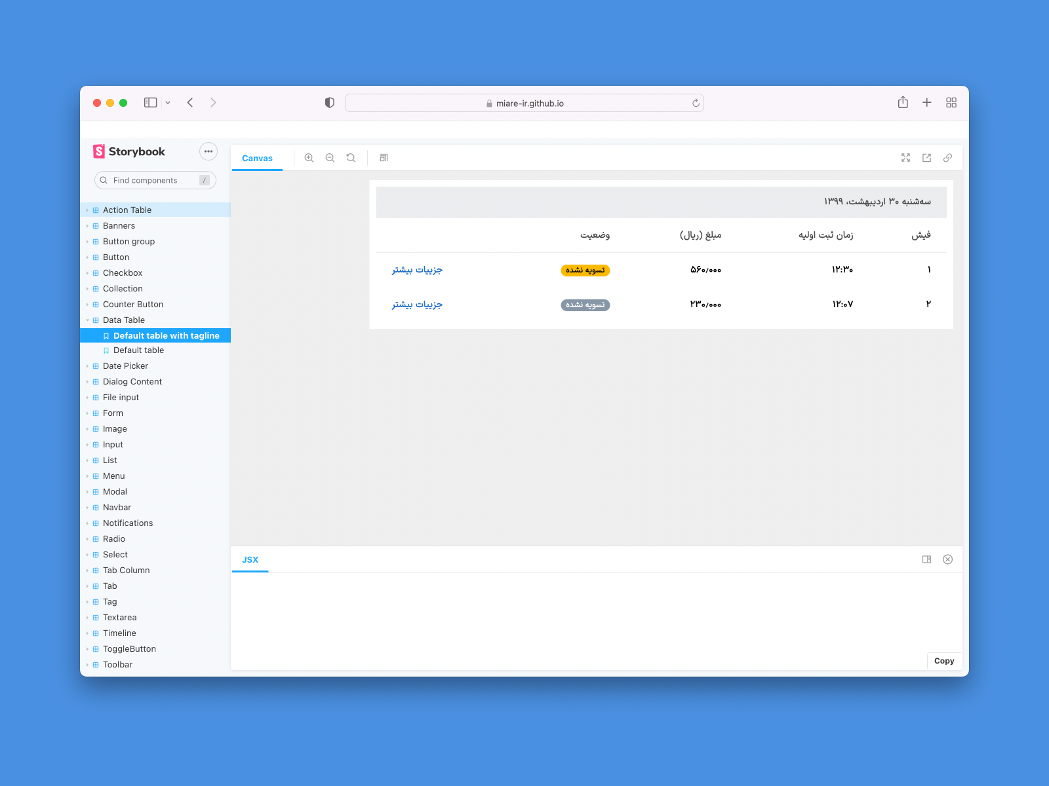Click the gray تسویه نشده status tag
Viewport: 1049px width, 786px height.
pyautogui.click(x=585, y=305)
